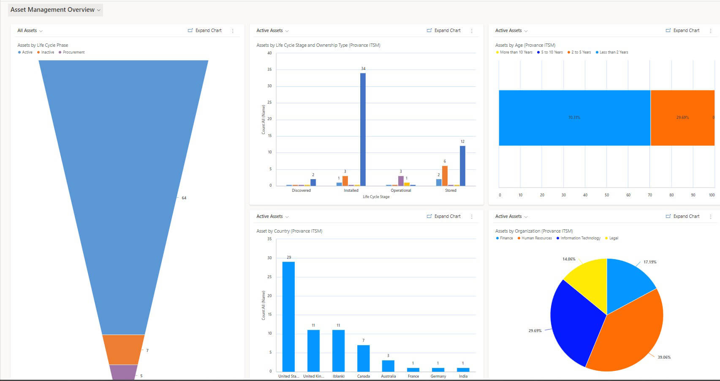Open more options for Assets by Organization chart
The width and height of the screenshot is (720, 381).
(x=711, y=217)
